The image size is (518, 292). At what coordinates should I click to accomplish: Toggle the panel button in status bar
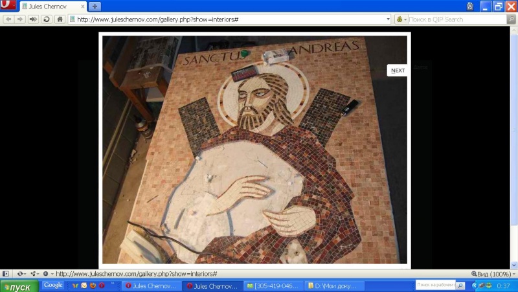[6, 274]
